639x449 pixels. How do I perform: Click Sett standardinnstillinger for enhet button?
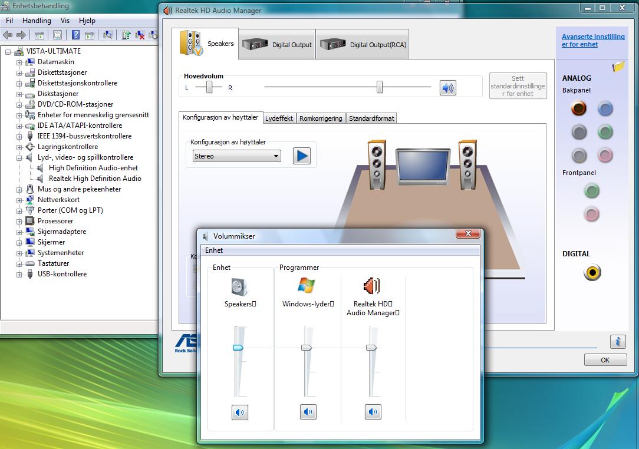(518, 86)
